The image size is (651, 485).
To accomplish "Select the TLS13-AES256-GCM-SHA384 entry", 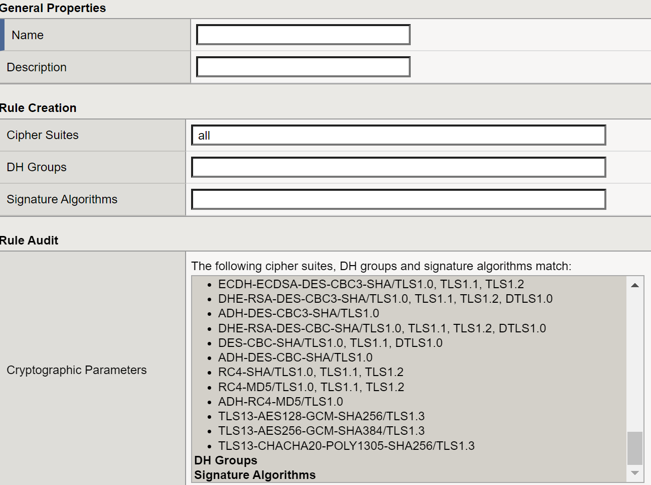I will [321, 431].
